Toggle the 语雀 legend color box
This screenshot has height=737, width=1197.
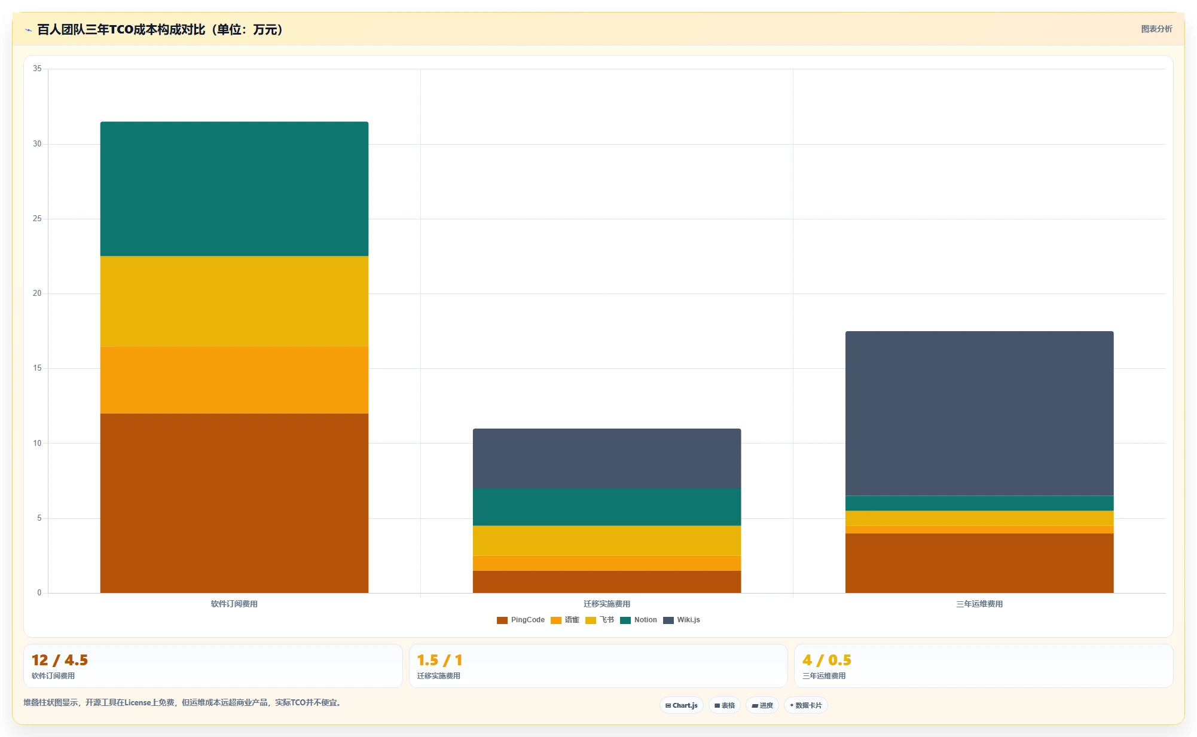tap(555, 620)
